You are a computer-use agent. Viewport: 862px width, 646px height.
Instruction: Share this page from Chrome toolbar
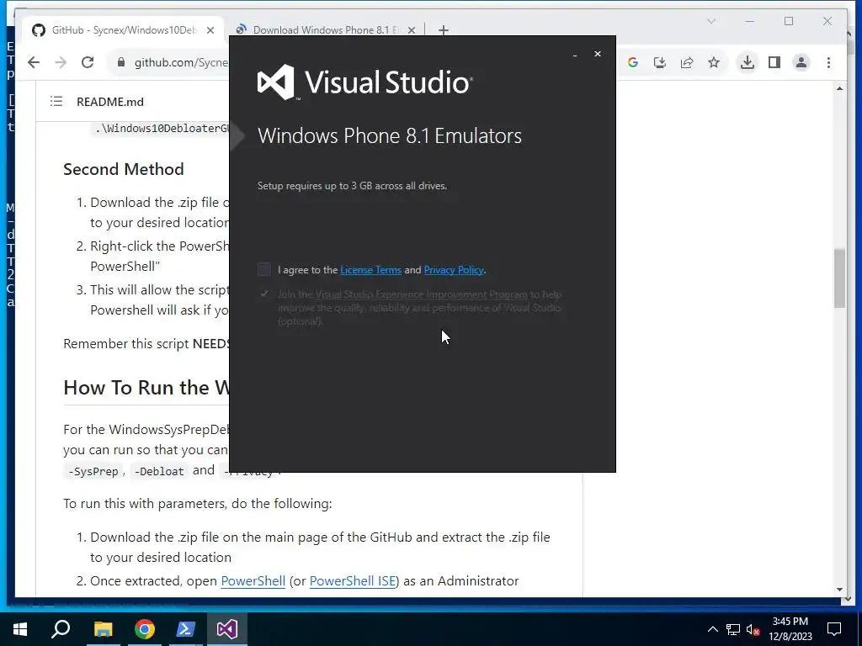(687, 62)
